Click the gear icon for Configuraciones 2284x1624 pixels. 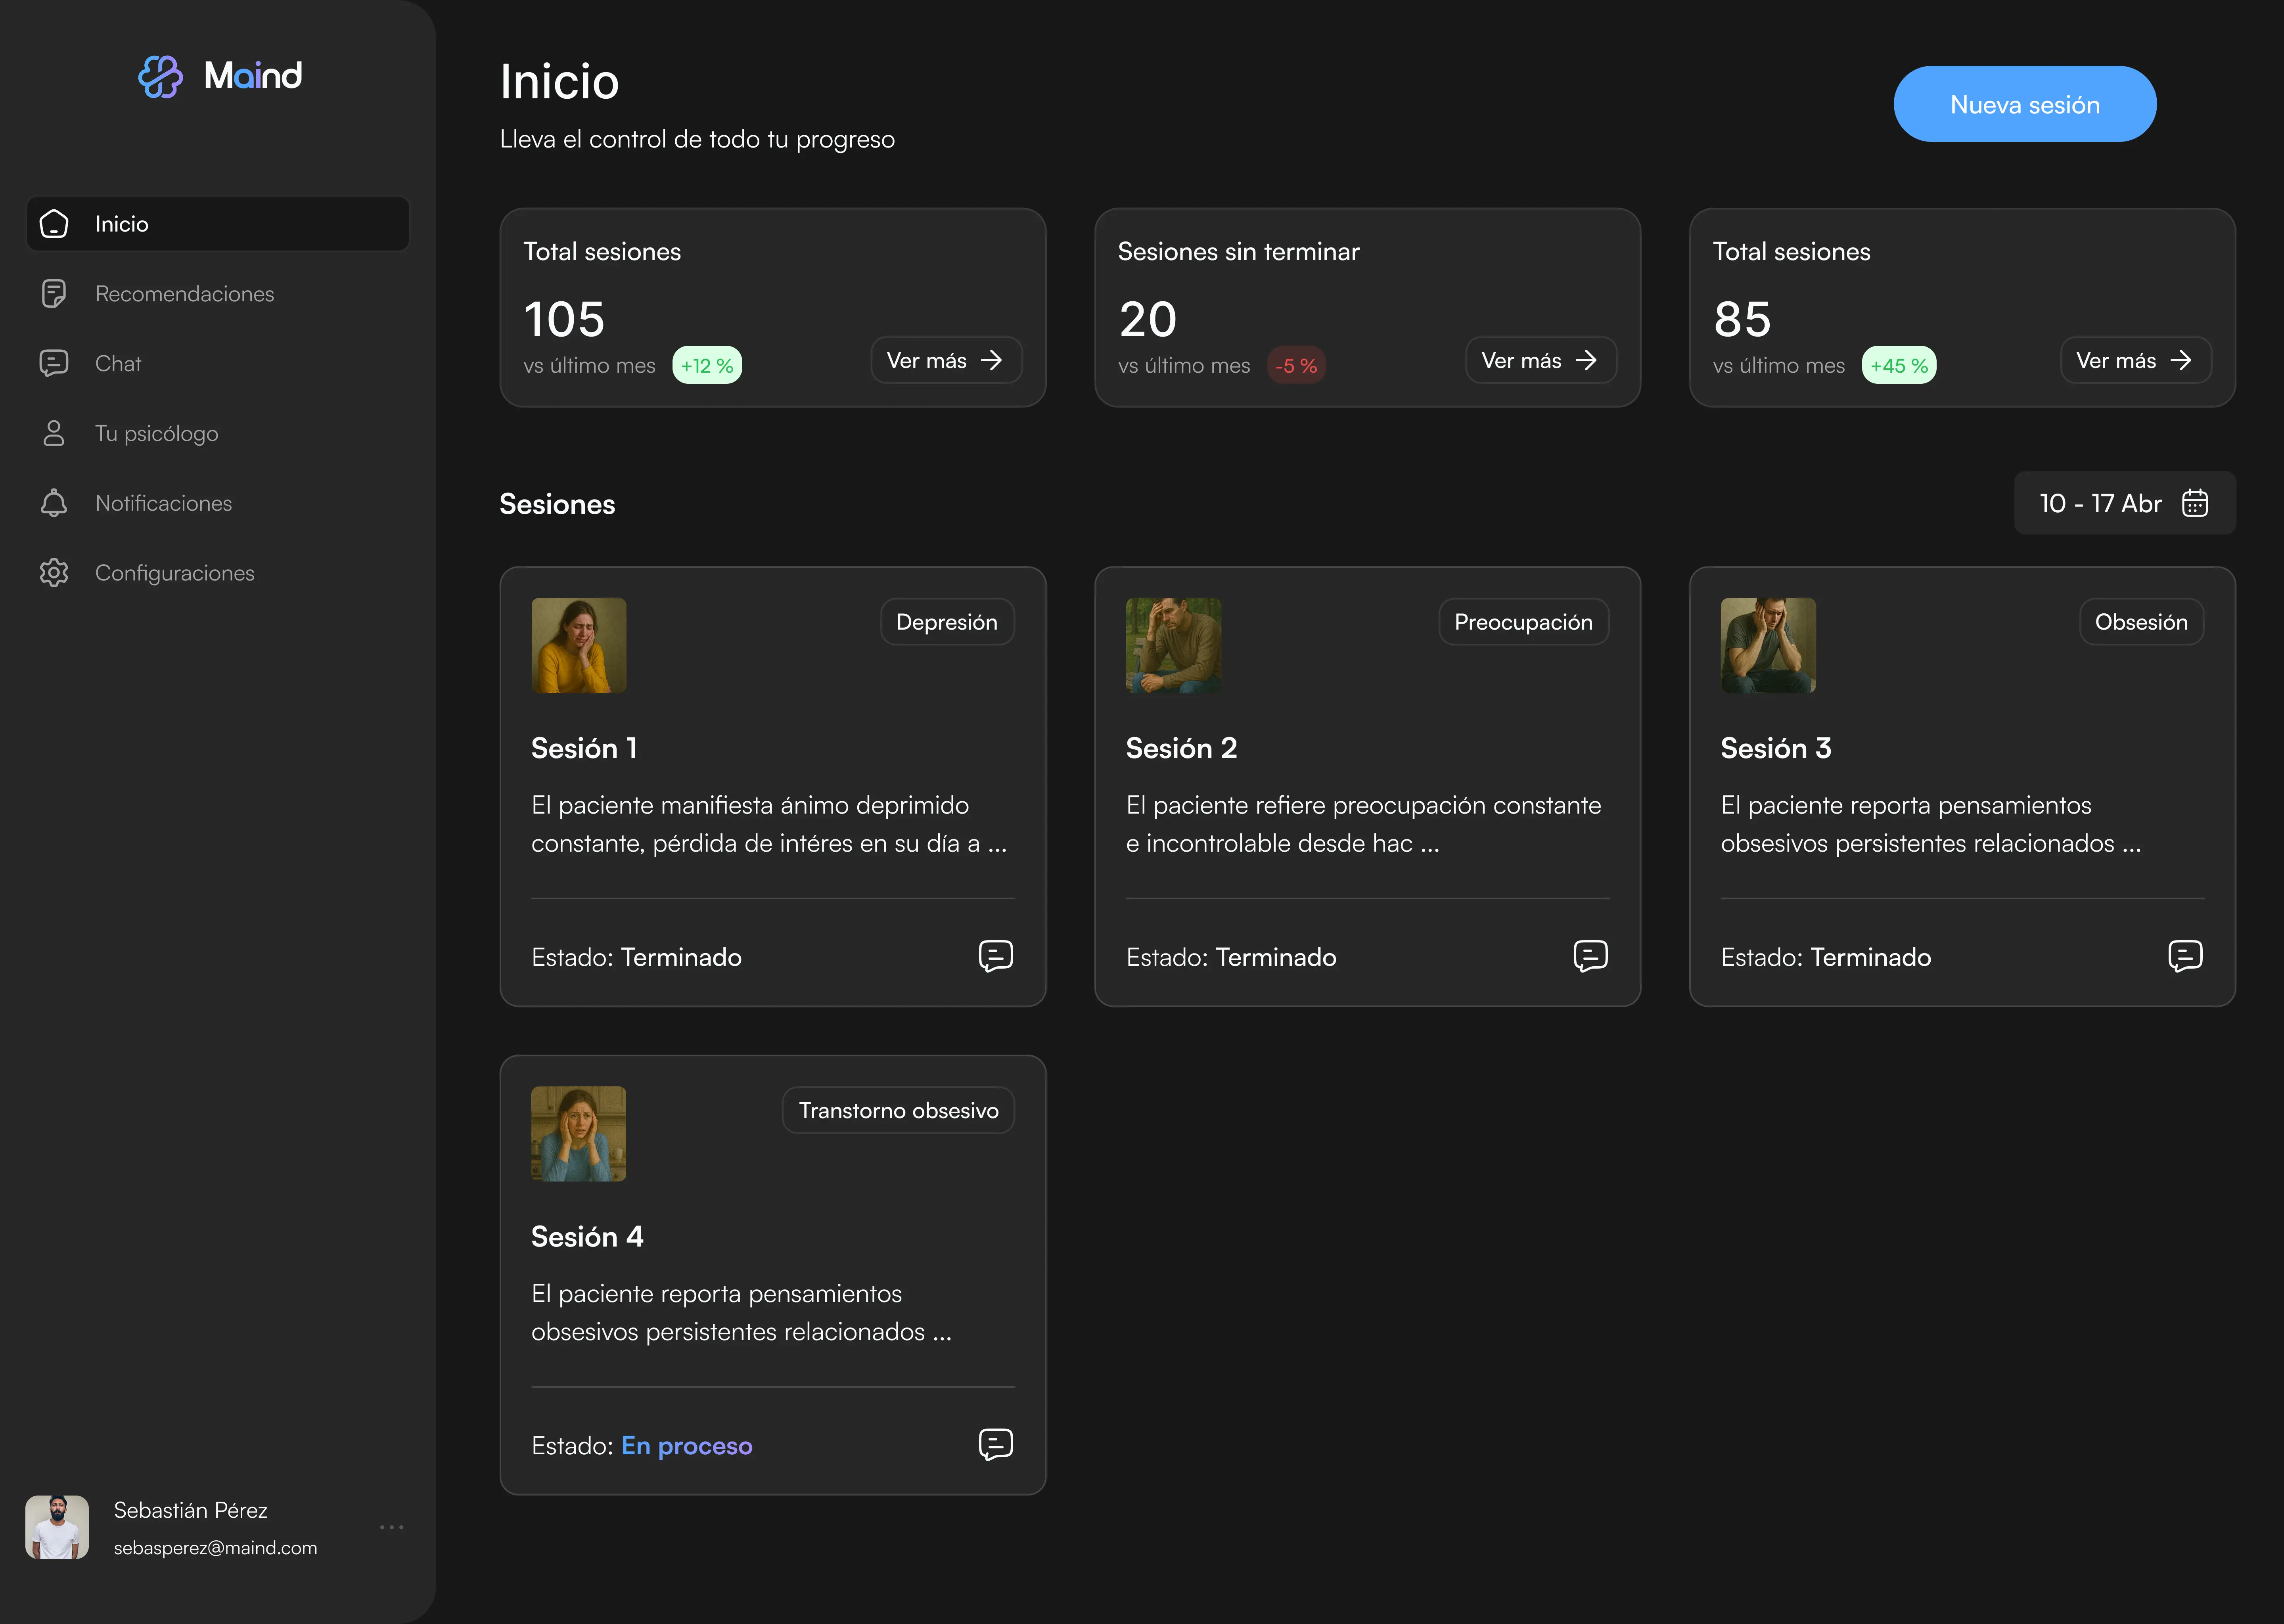point(54,573)
